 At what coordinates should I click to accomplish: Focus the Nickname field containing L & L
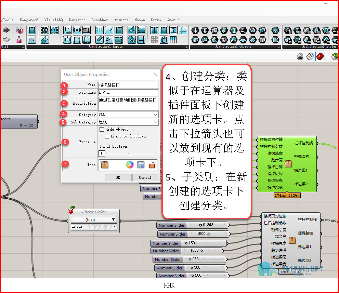[128, 92]
